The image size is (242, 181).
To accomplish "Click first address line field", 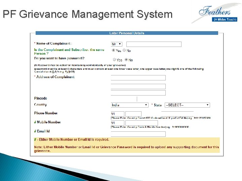I will tap(138, 78).
